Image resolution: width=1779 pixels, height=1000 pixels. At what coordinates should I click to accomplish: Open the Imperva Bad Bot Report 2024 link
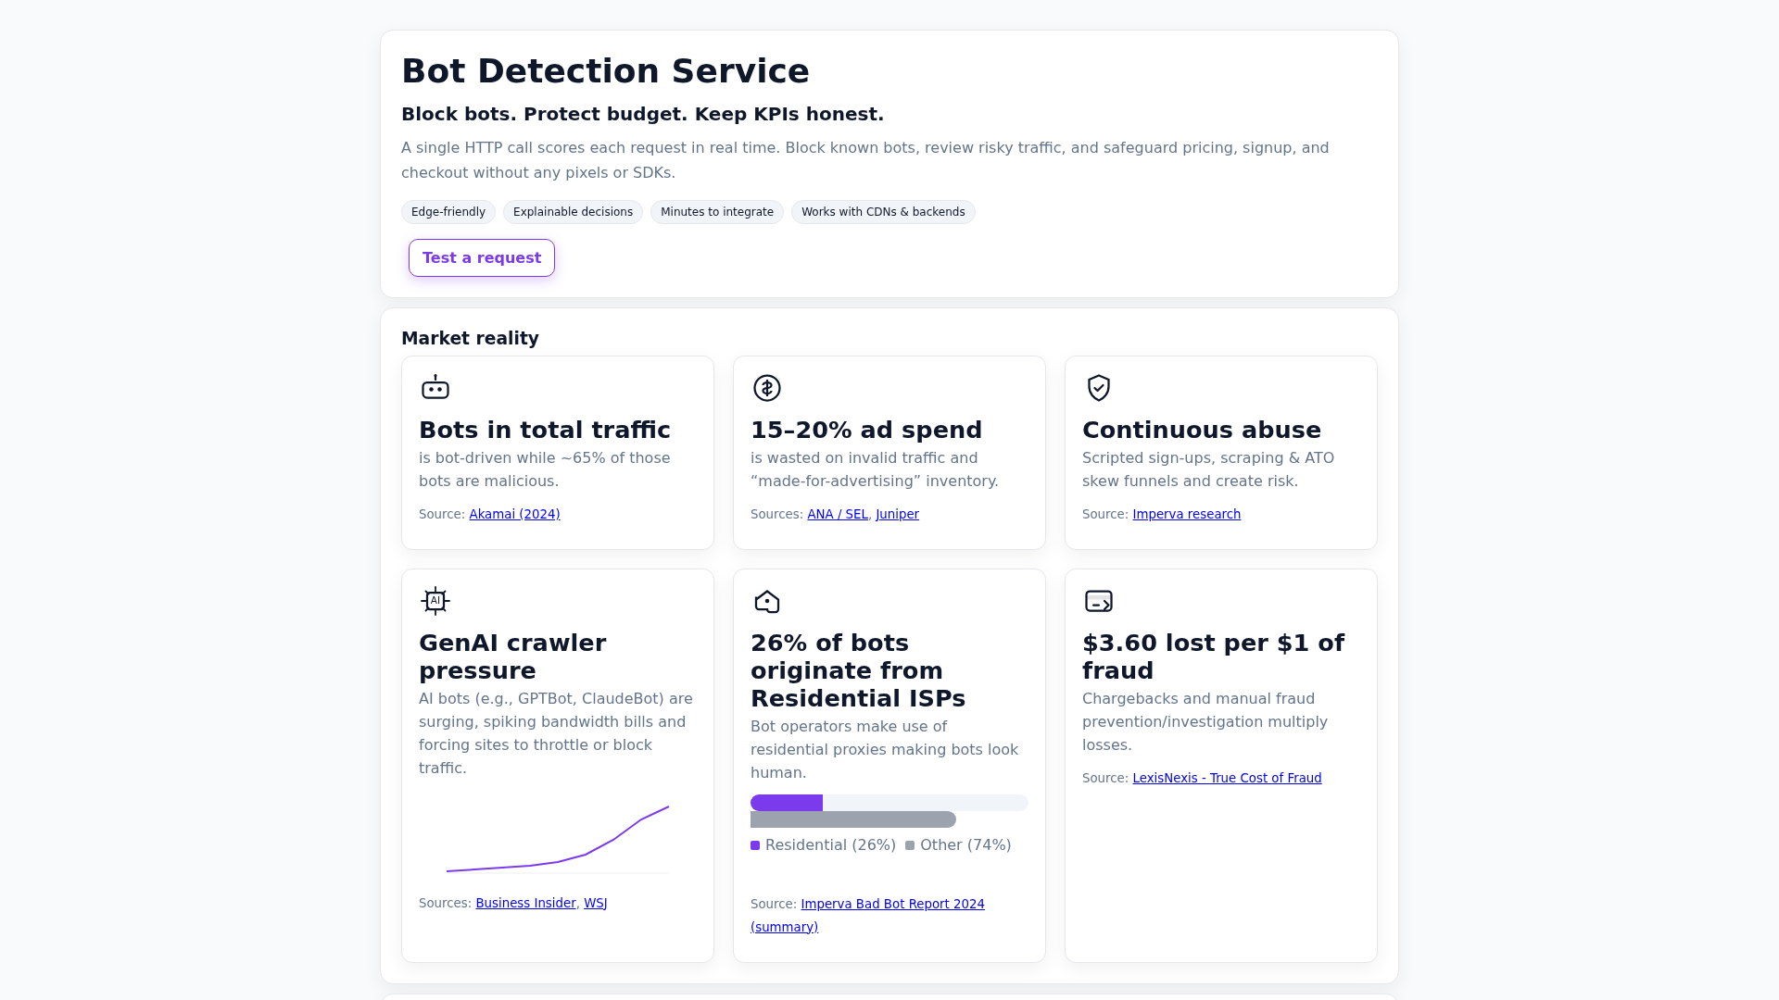click(892, 904)
